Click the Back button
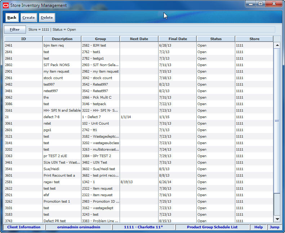Viewport: 285px width, 233px height. pyautogui.click(x=12, y=17)
